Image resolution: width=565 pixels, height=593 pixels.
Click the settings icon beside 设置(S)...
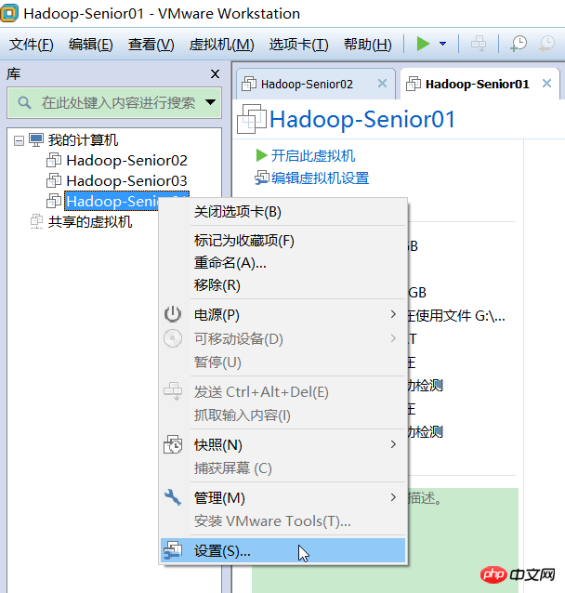(173, 550)
